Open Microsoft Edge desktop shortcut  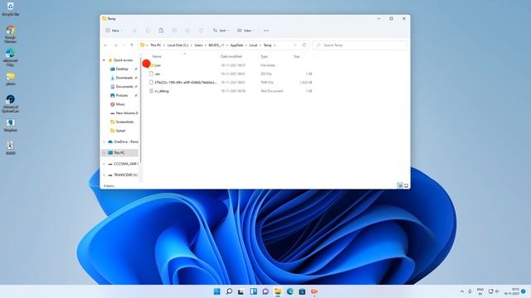coord(11,57)
